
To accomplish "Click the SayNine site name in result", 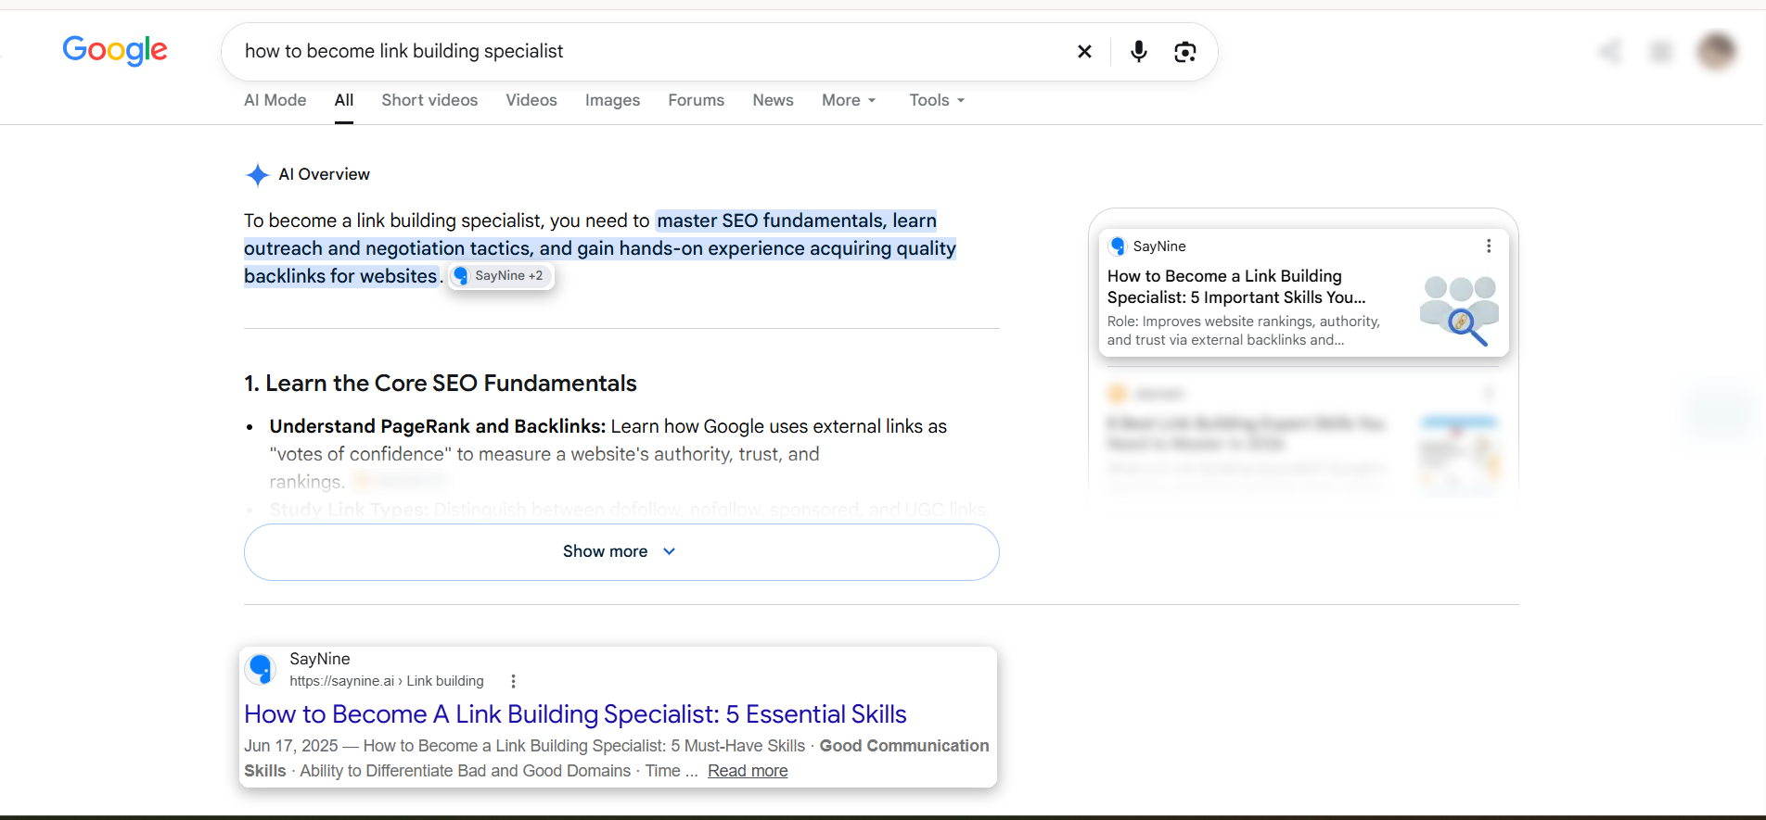I will pyautogui.click(x=320, y=659).
